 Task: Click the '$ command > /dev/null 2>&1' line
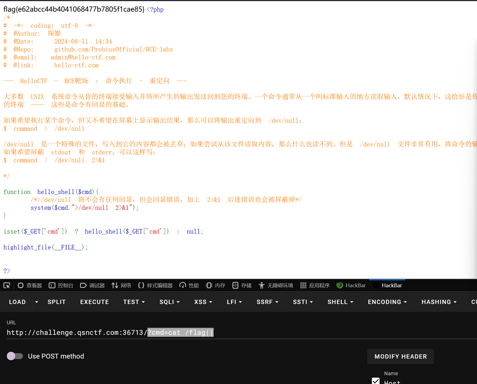54,160
